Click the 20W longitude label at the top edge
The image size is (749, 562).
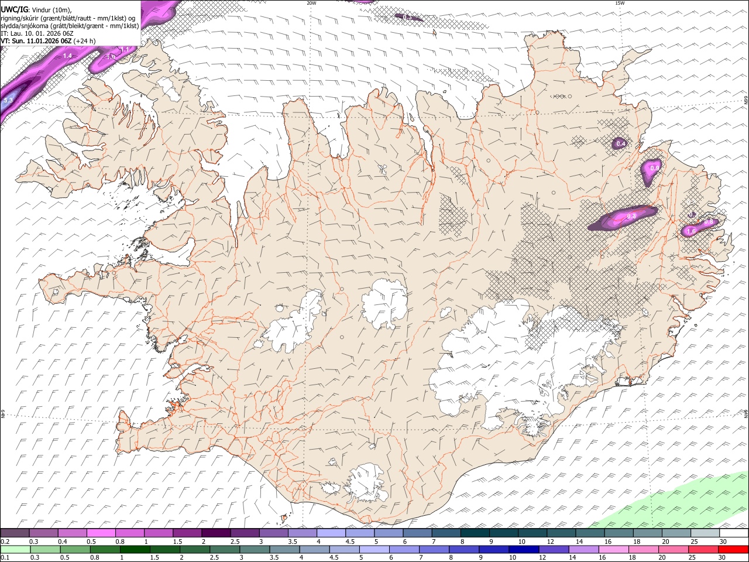tap(312, 3)
